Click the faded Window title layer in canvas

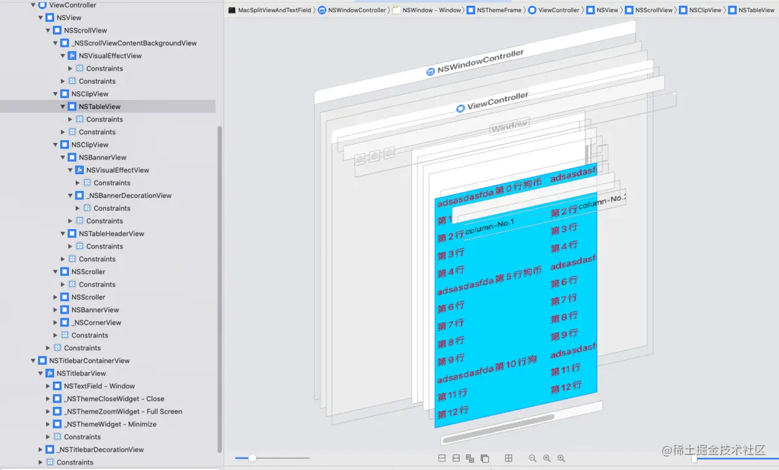[x=510, y=127]
